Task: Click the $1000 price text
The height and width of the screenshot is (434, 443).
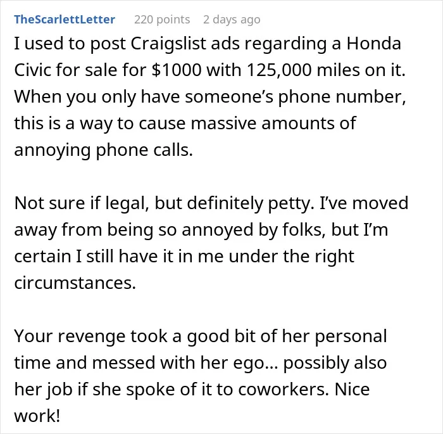Action: click(177, 70)
